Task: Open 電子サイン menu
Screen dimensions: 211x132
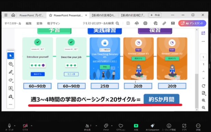Action: 53,23
